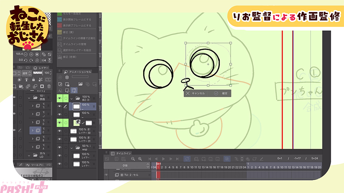
Task: Click the highlighted cel icon in the アニメーションセル panel
Action: coord(74,90)
